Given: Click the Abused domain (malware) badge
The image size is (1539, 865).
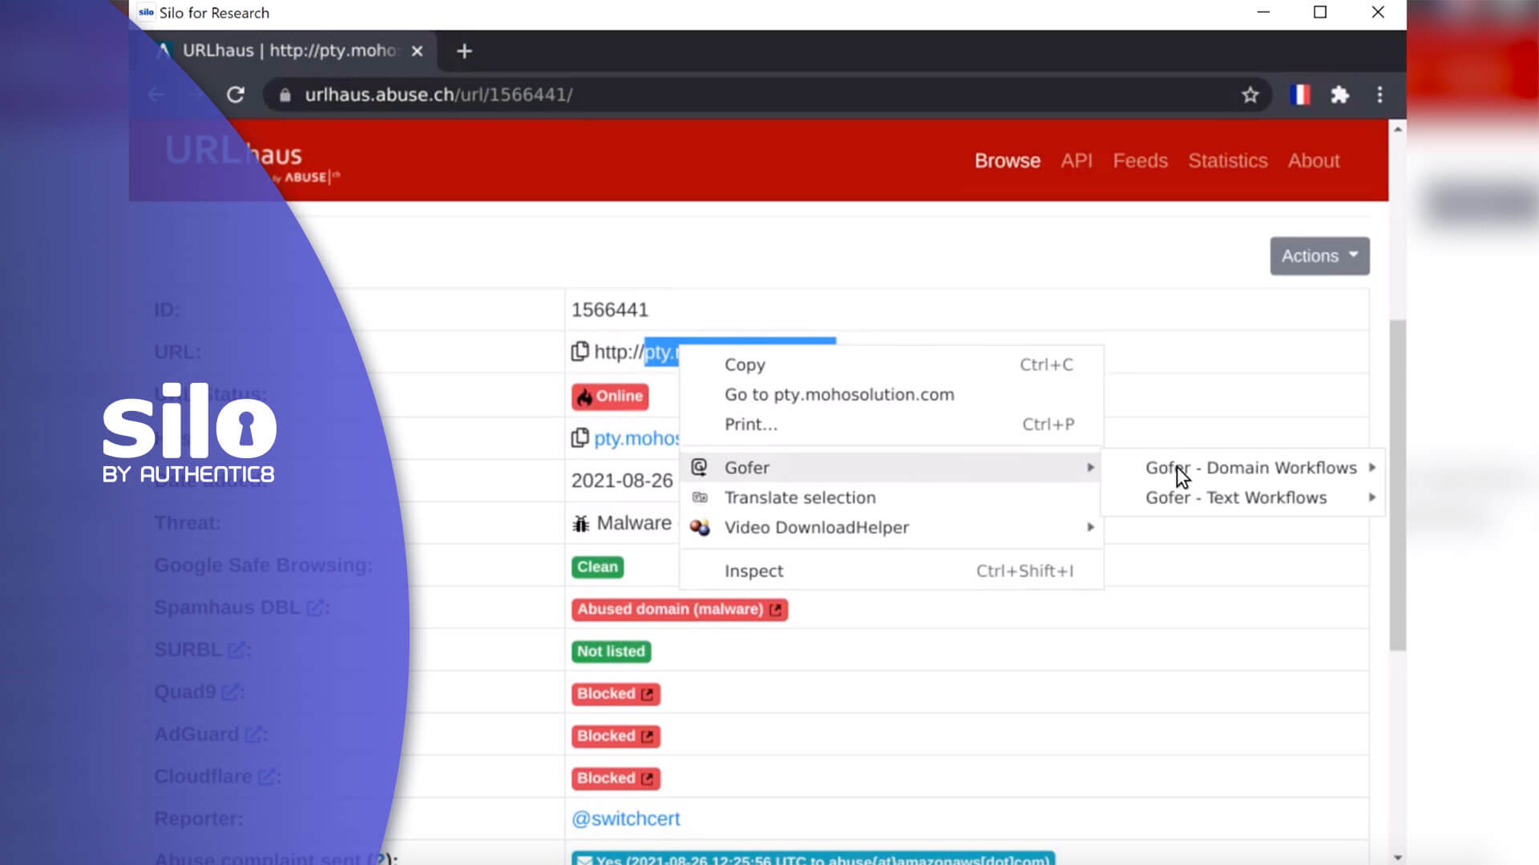Looking at the screenshot, I should click(x=679, y=610).
